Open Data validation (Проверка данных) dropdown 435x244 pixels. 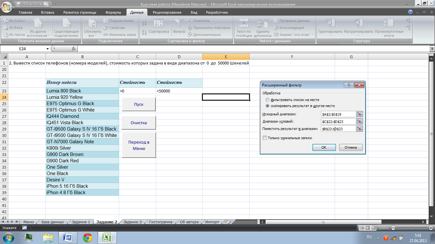(312, 21)
